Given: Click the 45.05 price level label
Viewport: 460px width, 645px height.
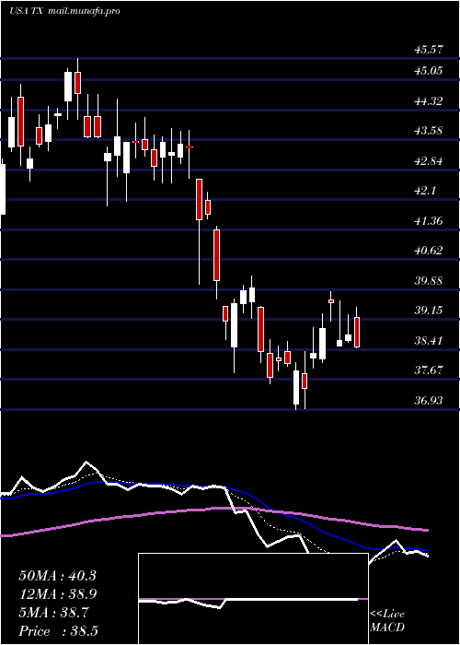Looking at the screenshot, I should (x=429, y=71).
